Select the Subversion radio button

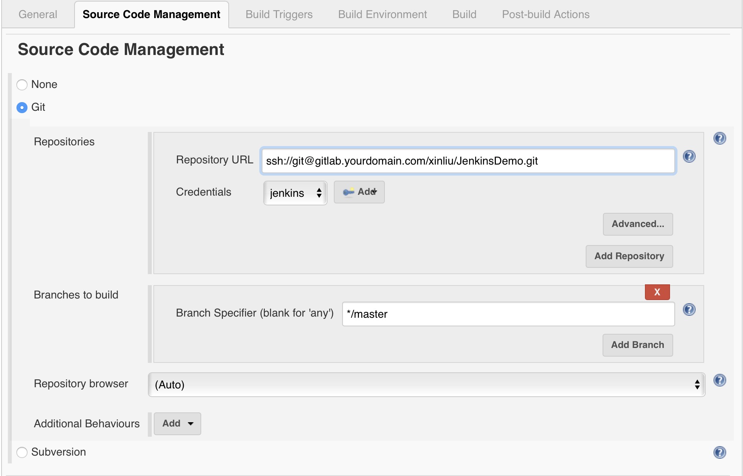click(x=22, y=452)
